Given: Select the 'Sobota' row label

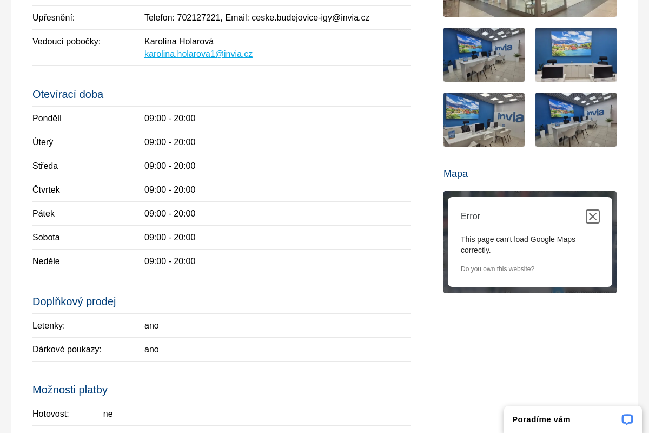Looking at the screenshot, I should (46, 238).
